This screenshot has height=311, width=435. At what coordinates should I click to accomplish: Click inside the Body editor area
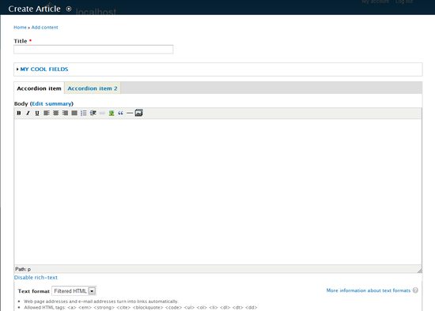click(217, 192)
